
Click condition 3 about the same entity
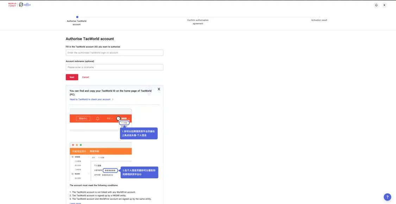111,199
